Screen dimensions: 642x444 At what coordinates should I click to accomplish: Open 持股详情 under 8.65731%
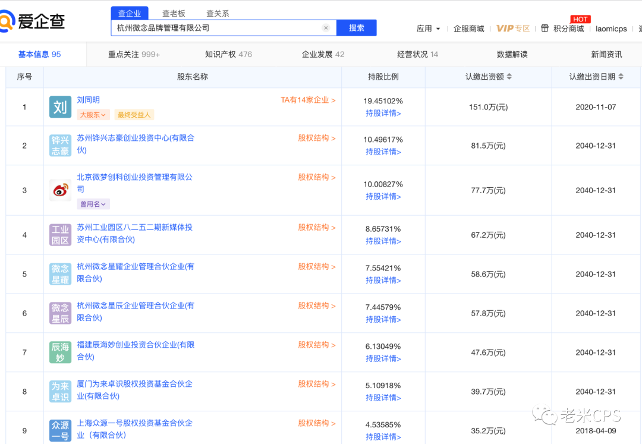click(383, 241)
